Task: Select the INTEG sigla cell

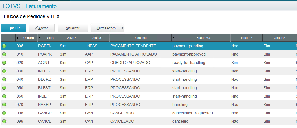Action: pos(48,71)
